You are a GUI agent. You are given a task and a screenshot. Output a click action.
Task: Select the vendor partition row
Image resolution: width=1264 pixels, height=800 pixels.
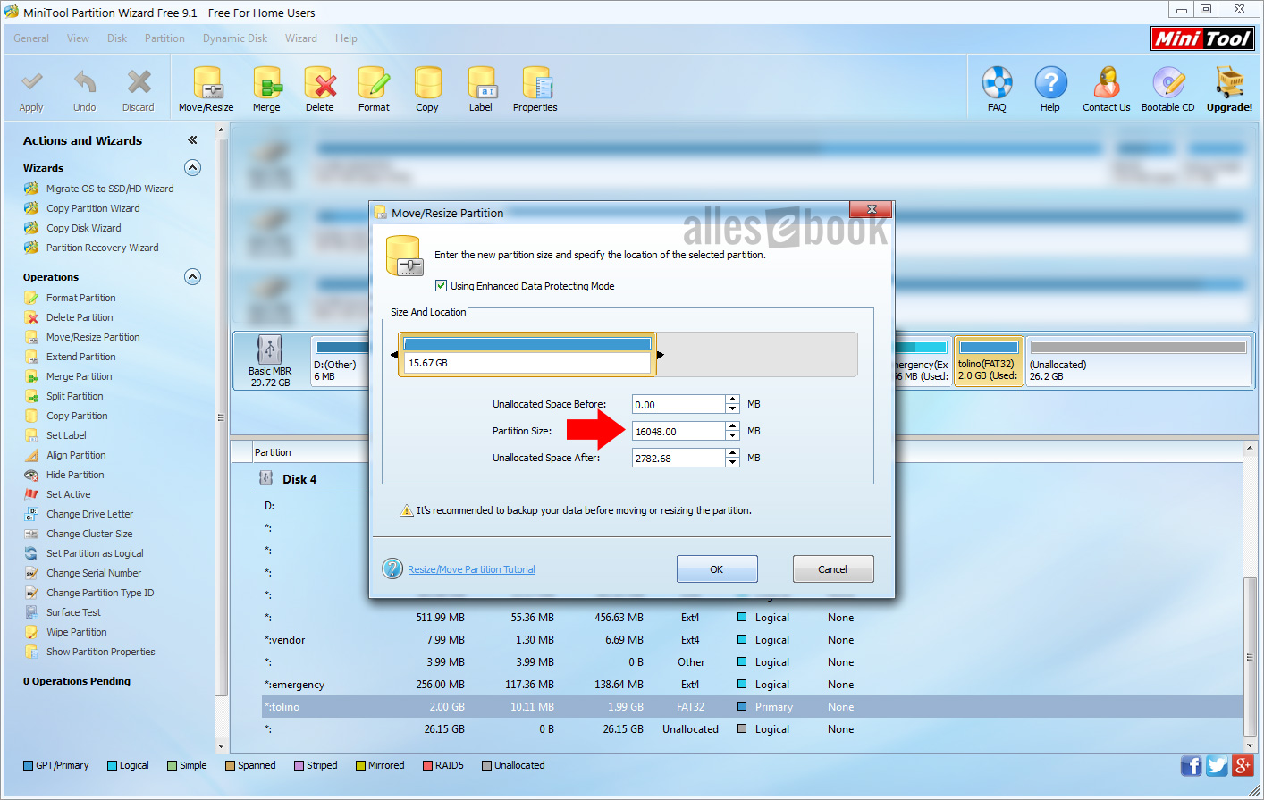tap(752, 640)
